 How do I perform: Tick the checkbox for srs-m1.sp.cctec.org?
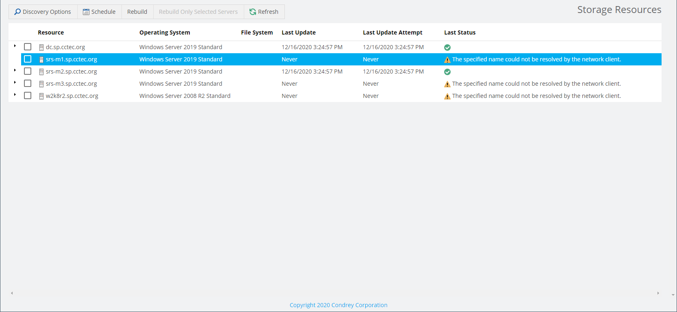click(x=28, y=59)
